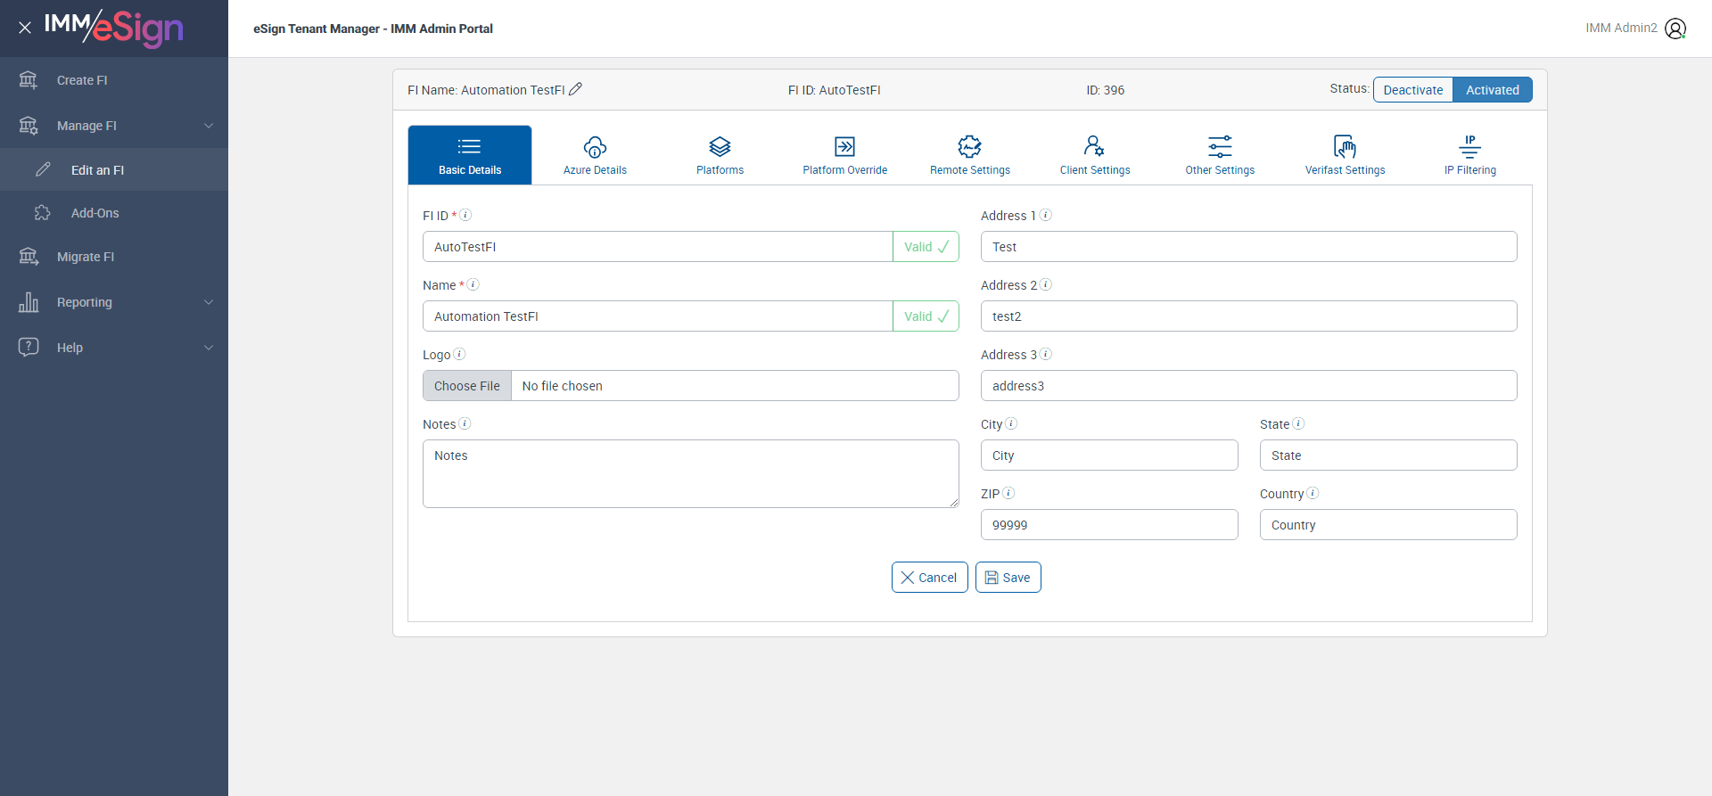The width and height of the screenshot is (1712, 796).
Task: Switch to the Client Settings tab
Action: [x=1095, y=155]
